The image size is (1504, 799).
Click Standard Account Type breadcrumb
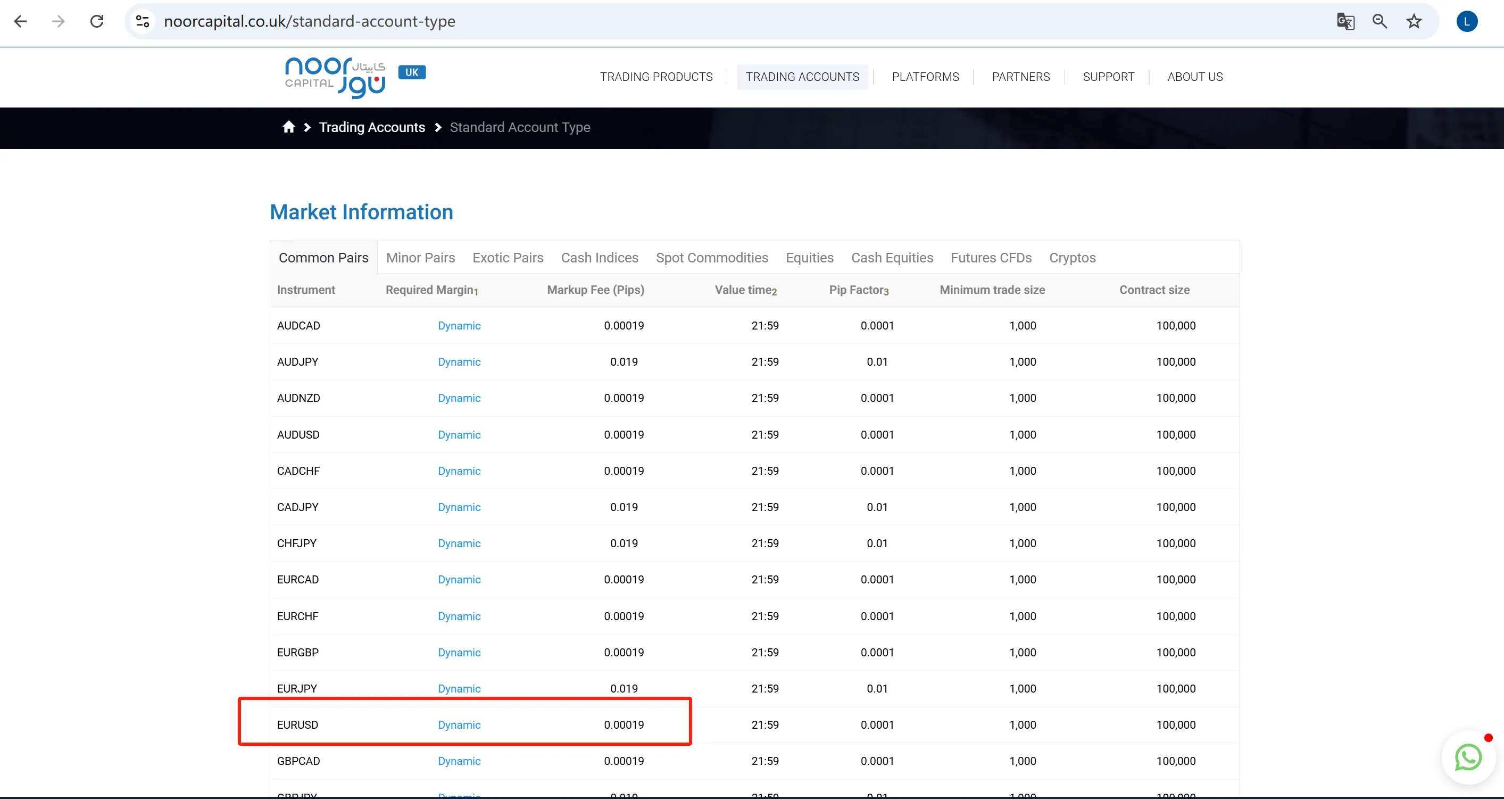click(x=520, y=127)
